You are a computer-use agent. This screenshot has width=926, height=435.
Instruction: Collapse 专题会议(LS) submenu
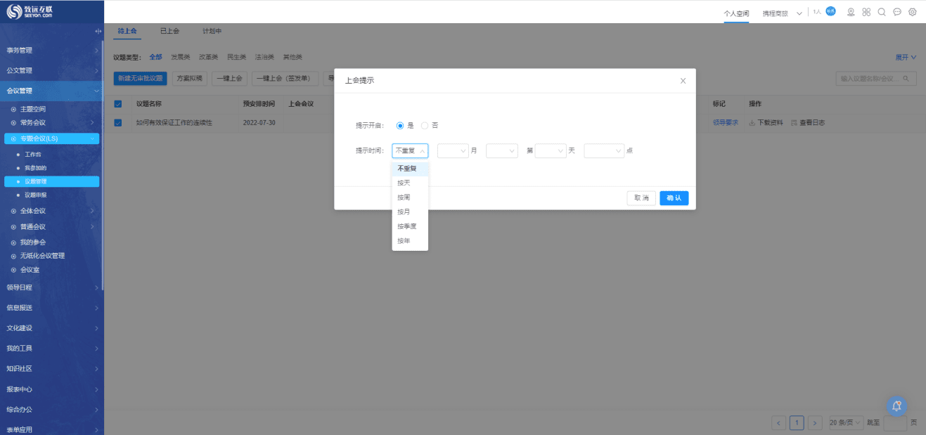click(92, 138)
